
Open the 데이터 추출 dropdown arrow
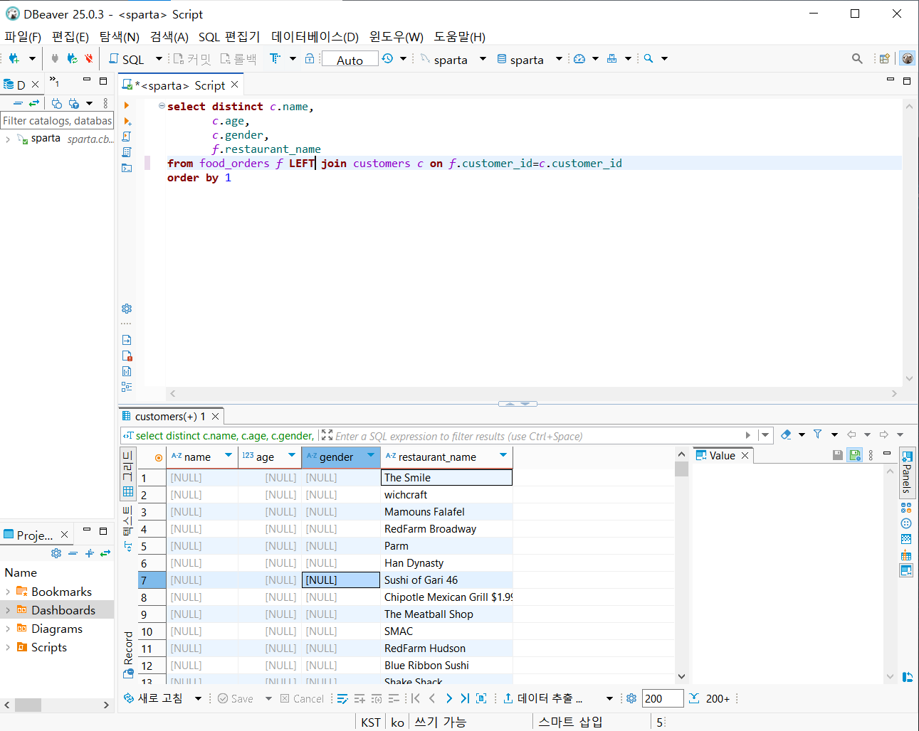609,699
